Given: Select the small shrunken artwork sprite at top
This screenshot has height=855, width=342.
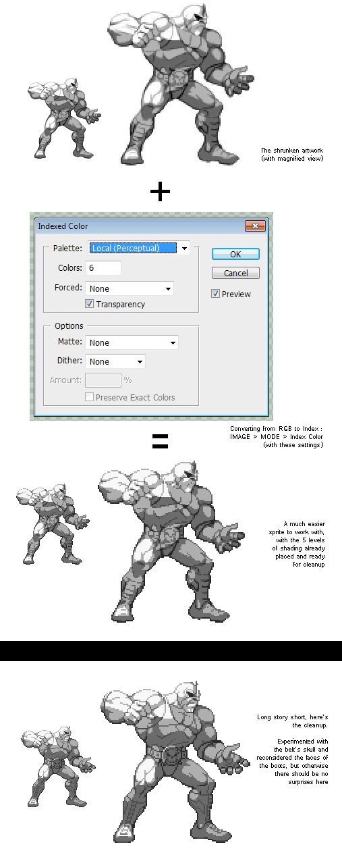Looking at the screenshot, I should [x=65, y=117].
